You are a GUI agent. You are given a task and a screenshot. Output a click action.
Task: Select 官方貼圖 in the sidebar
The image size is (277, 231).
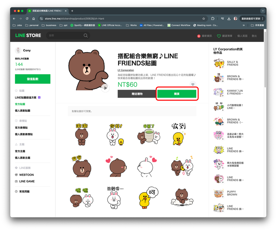click(x=20, y=104)
